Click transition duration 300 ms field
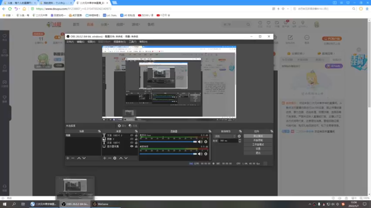371x208 pixels. (x=228, y=141)
